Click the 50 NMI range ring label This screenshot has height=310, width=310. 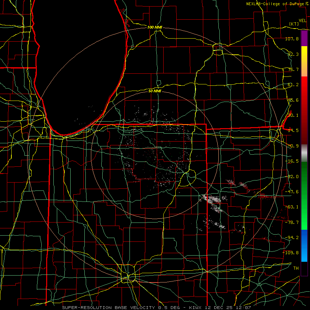point(155,91)
